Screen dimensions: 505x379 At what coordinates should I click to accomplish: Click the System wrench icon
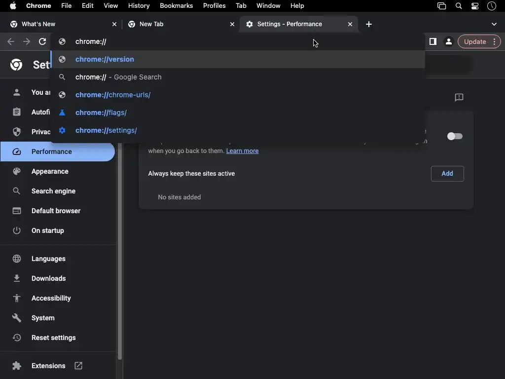click(x=17, y=318)
